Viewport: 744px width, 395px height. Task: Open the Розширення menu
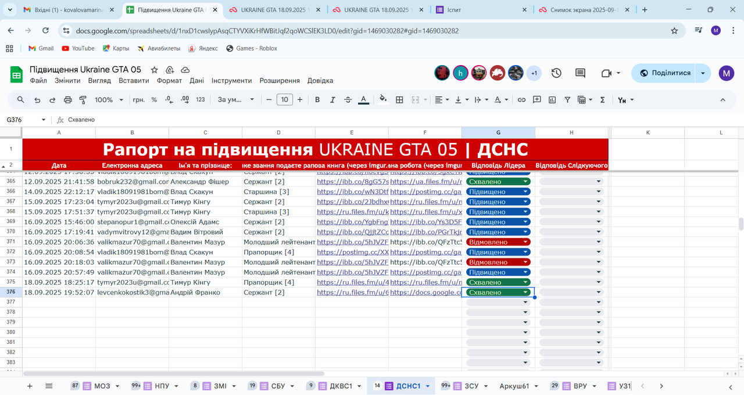pyautogui.click(x=280, y=81)
